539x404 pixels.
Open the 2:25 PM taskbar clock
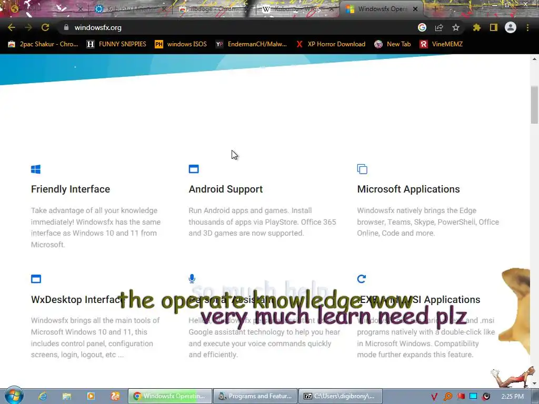coord(512,397)
